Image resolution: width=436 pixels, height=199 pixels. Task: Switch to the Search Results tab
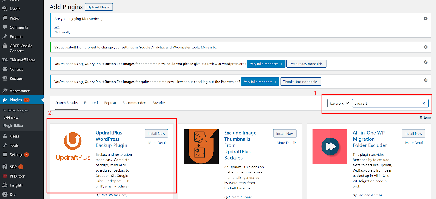coord(66,103)
